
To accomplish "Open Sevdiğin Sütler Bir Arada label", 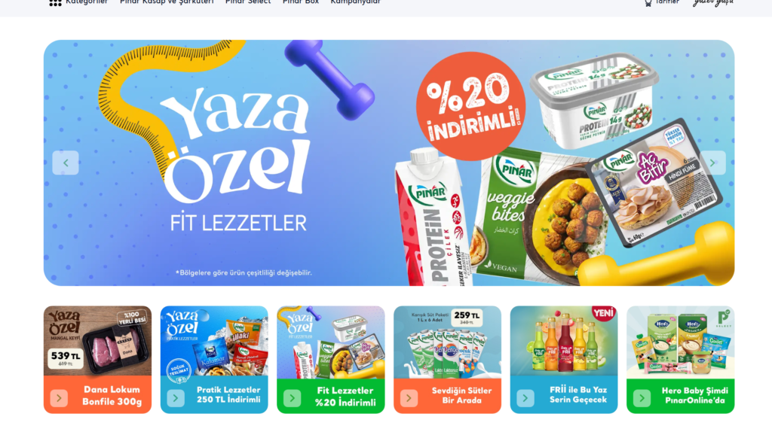I will tap(462, 396).
